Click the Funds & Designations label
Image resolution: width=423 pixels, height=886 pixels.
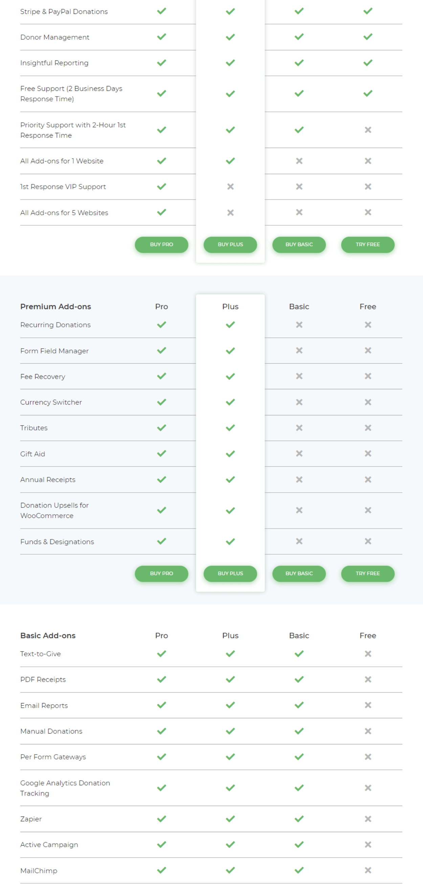[57, 541]
